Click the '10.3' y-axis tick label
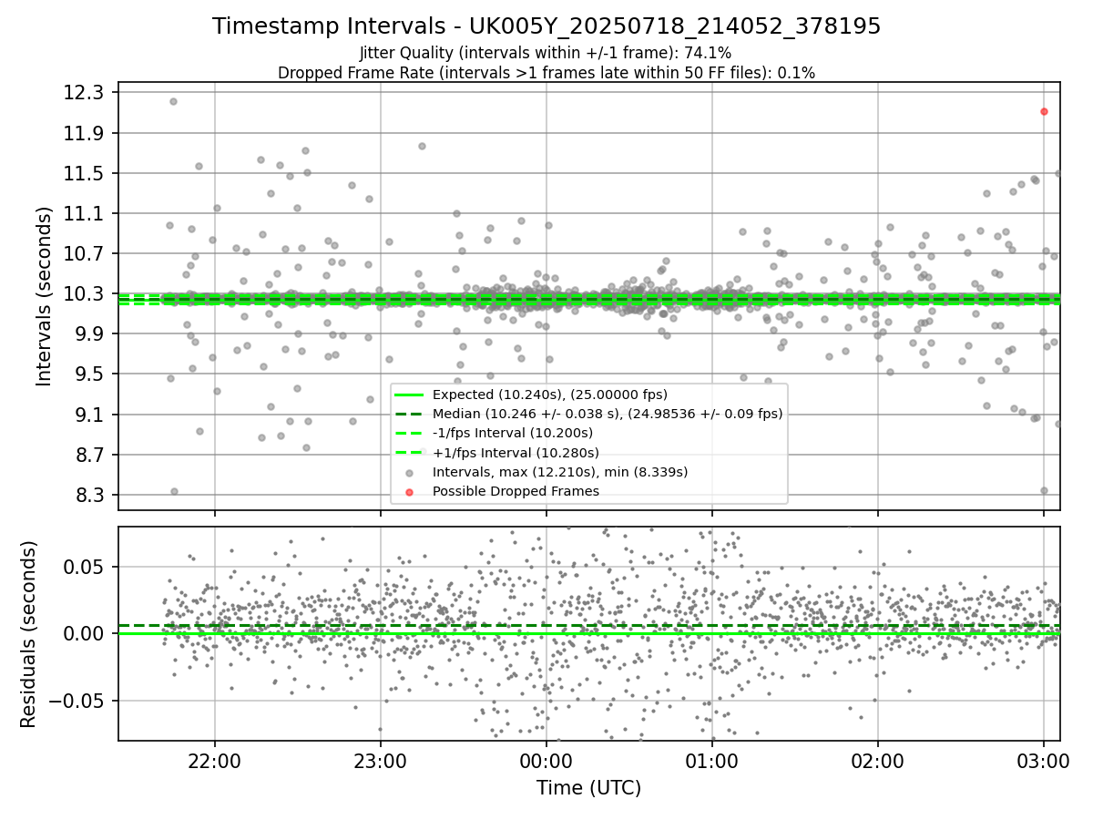The height and width of the screenshot is (820, 1093). pyautogui.click(x=86, y=293)
